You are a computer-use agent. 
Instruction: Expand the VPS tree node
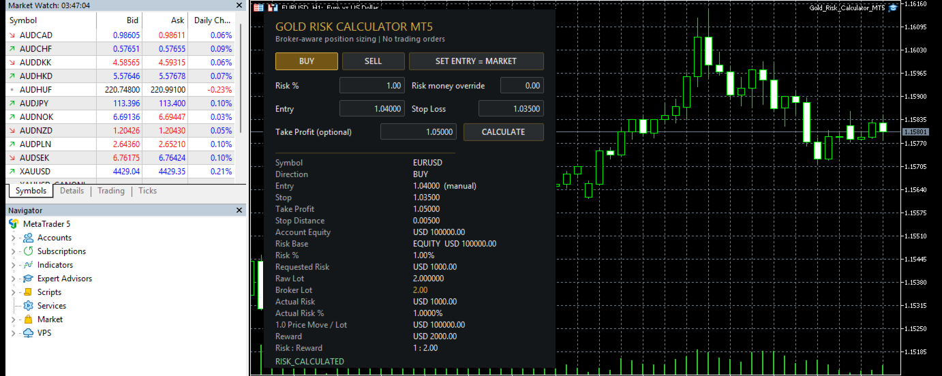[13, 333]
